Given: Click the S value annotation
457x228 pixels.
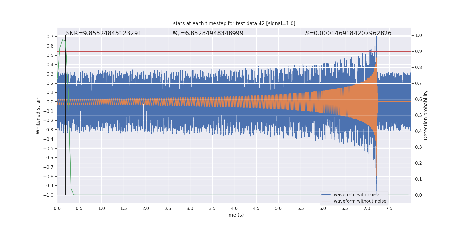Looking at the screenshot, I should click(x=348, y=33).
